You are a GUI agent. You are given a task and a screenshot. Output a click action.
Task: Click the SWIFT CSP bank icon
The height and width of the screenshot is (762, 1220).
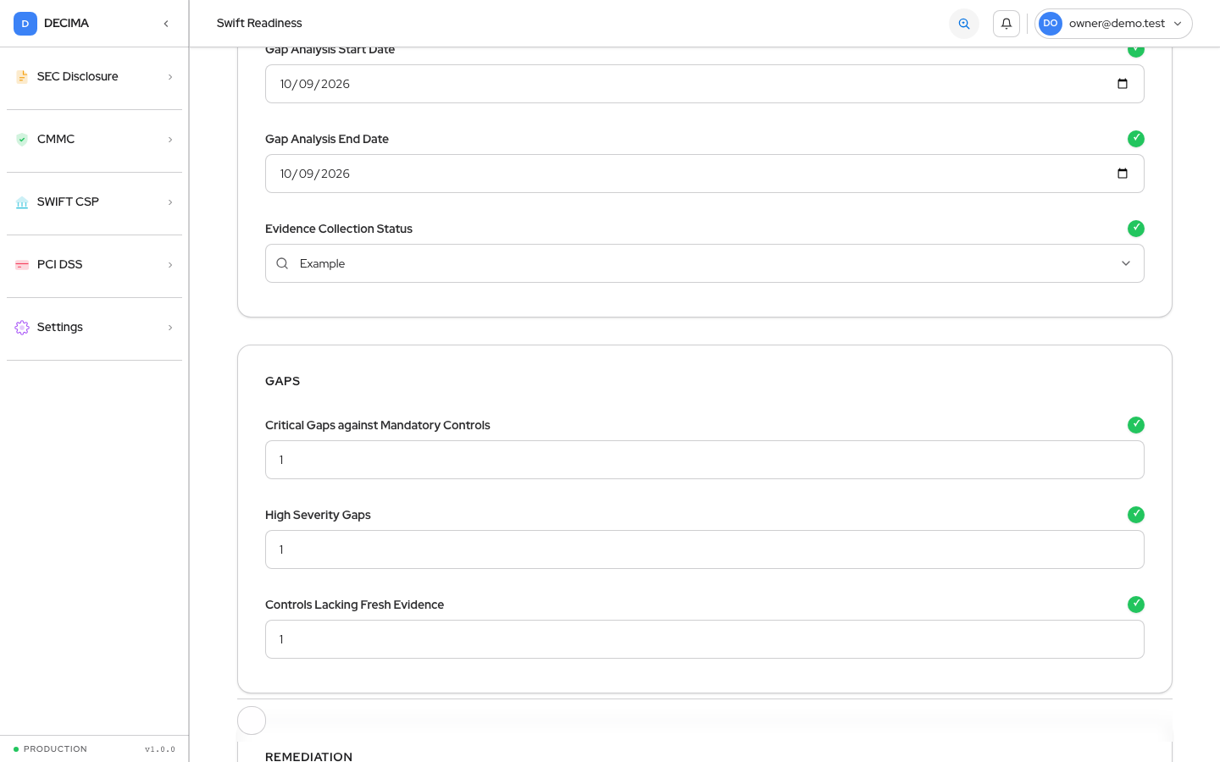coord(22,202)
